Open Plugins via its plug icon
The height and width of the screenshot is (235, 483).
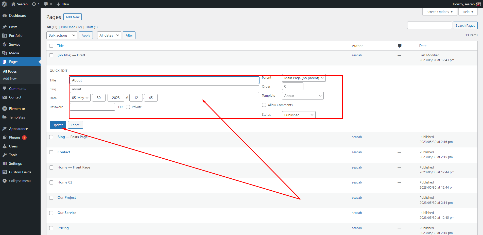(5, 137)
